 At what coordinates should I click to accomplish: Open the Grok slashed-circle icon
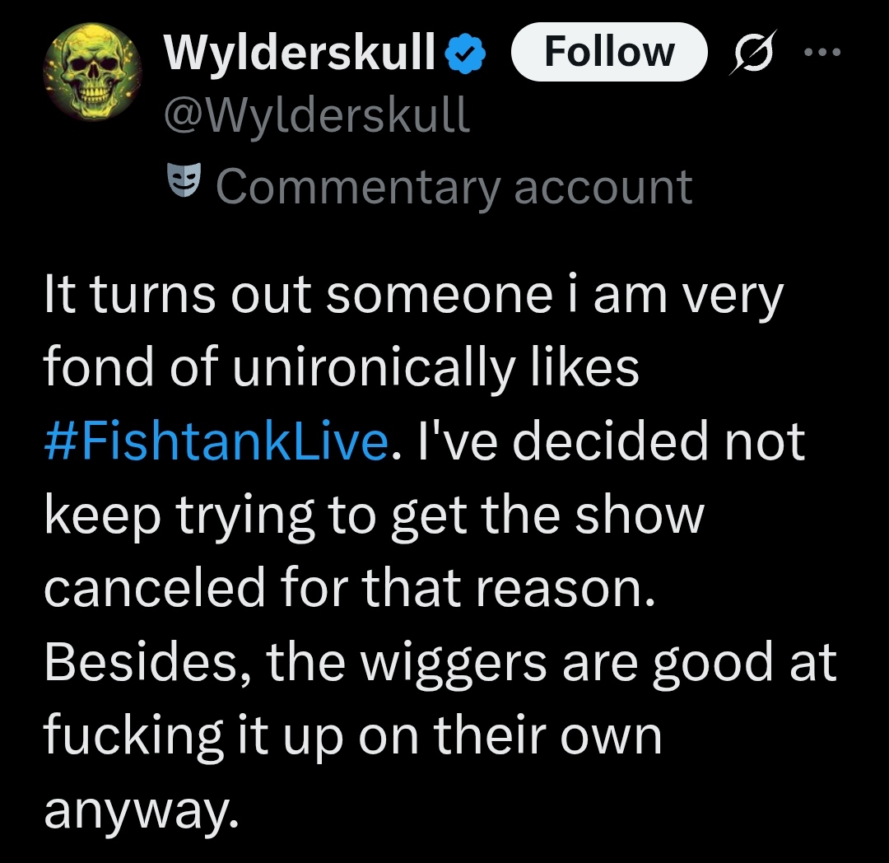tap(753, 52)
